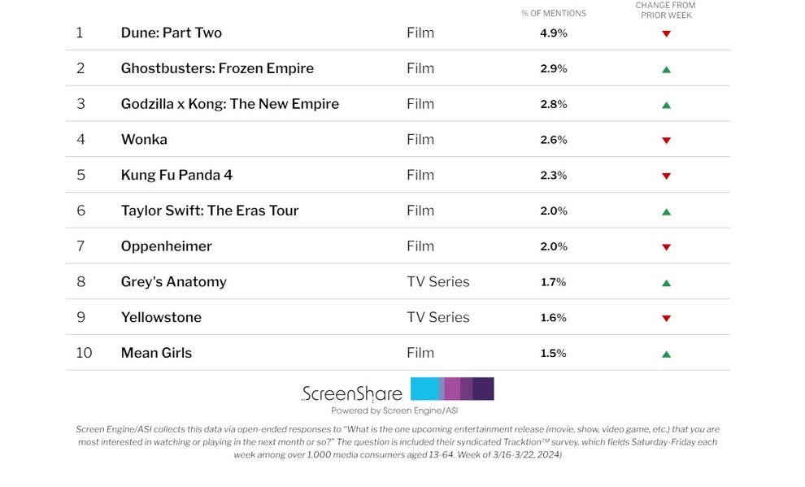Click the red down arrow in Wonka row
805x487 pixels.
(x=667, y=141)
